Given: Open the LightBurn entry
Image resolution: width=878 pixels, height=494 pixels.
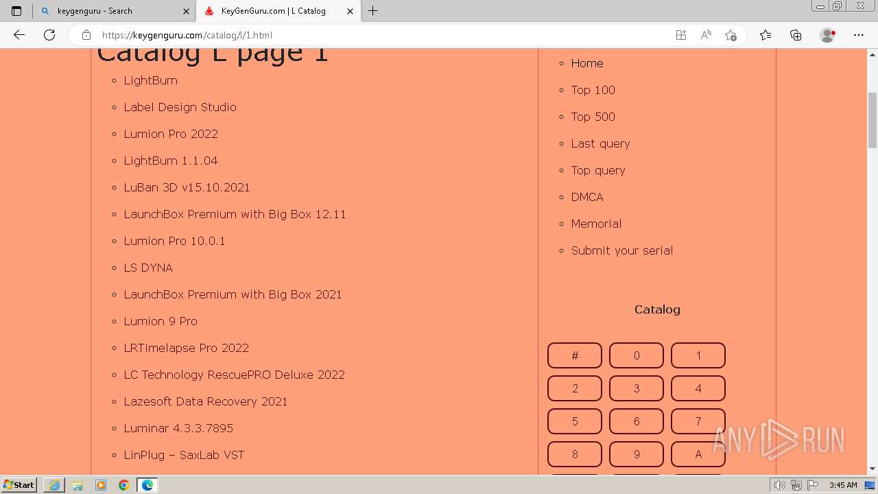Looking at the screenshot, I should click(150, 80).
